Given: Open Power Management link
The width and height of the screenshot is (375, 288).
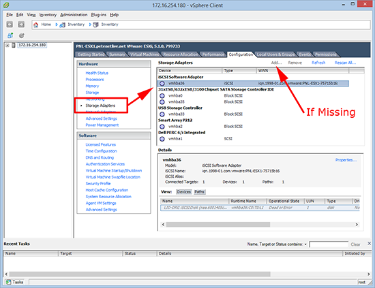Looking at the screenshot, I should point(102,125).
